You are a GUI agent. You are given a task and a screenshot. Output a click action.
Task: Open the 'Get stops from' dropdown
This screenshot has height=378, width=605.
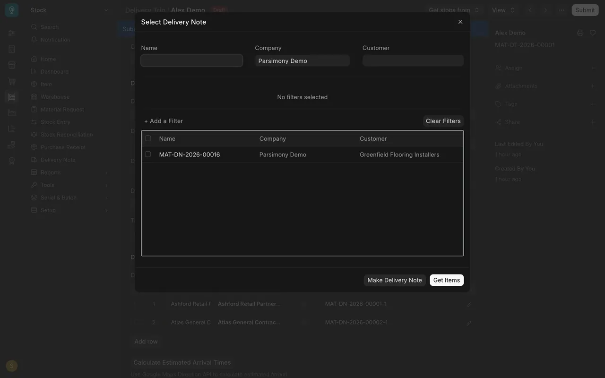pyautogui.click(x=454, y=10)
